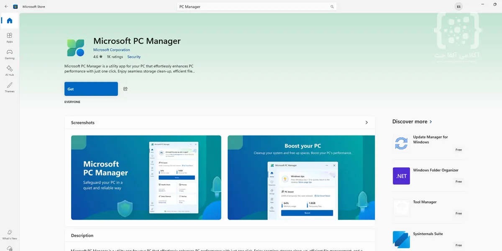Open the Sysinternals Suite app icon

tap(401, 239)
